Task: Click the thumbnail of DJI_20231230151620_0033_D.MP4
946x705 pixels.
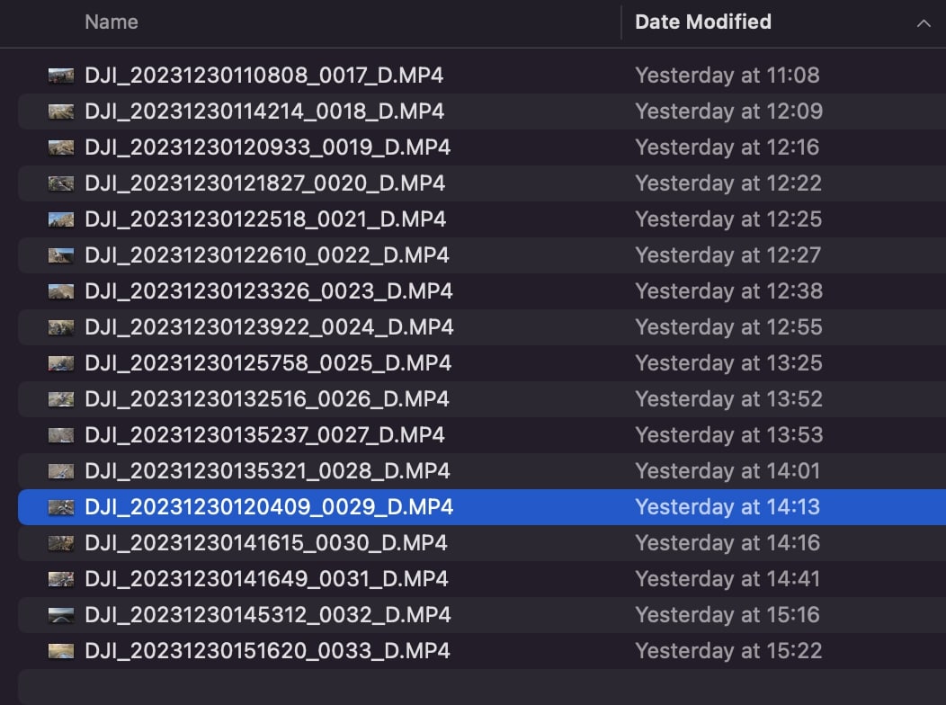Action: point(60,651)
